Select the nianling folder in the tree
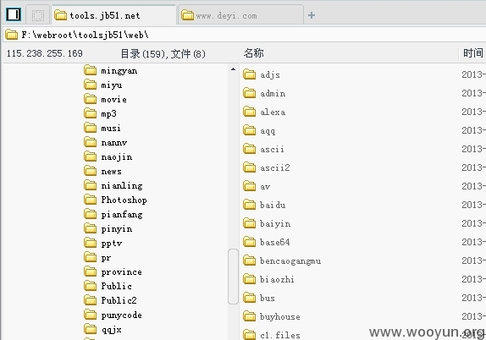The image size is (486, 340). (x=113, y=185)
